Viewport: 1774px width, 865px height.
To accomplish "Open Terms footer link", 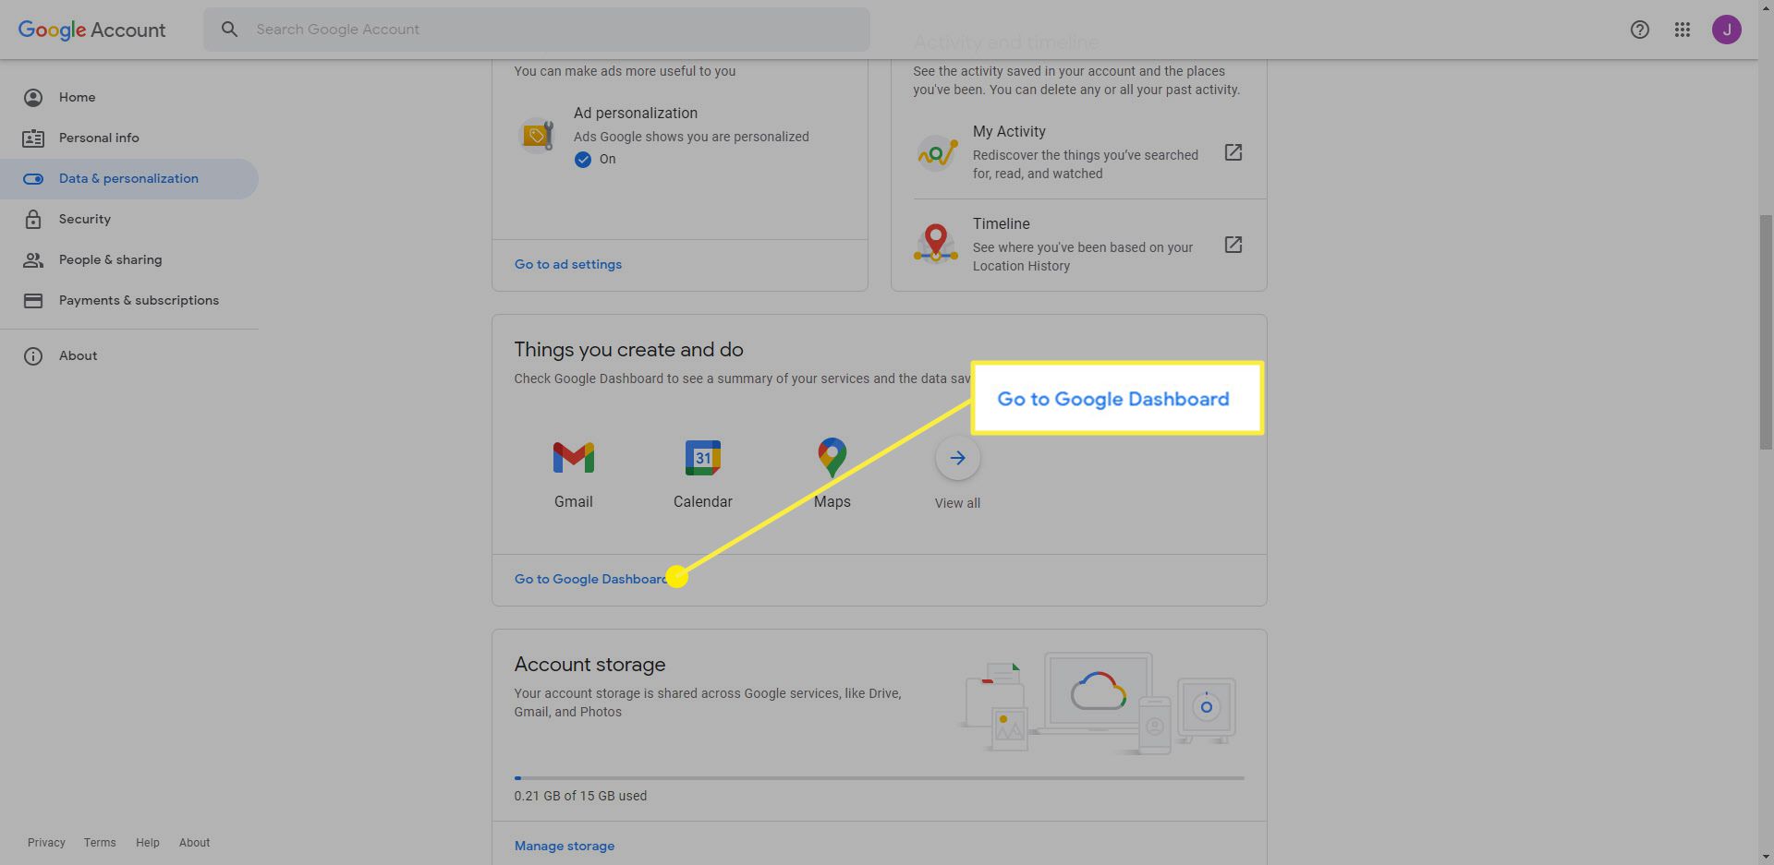I will (100, 843).
